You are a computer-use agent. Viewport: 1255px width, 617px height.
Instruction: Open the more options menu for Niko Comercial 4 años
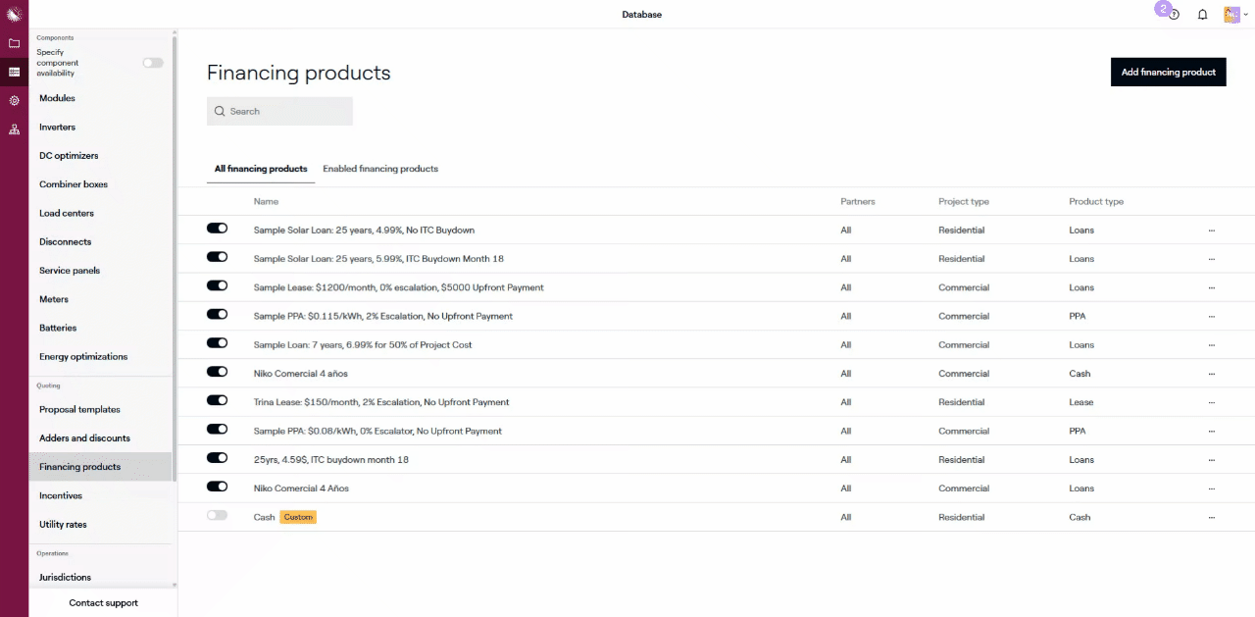pos(1212,374)
